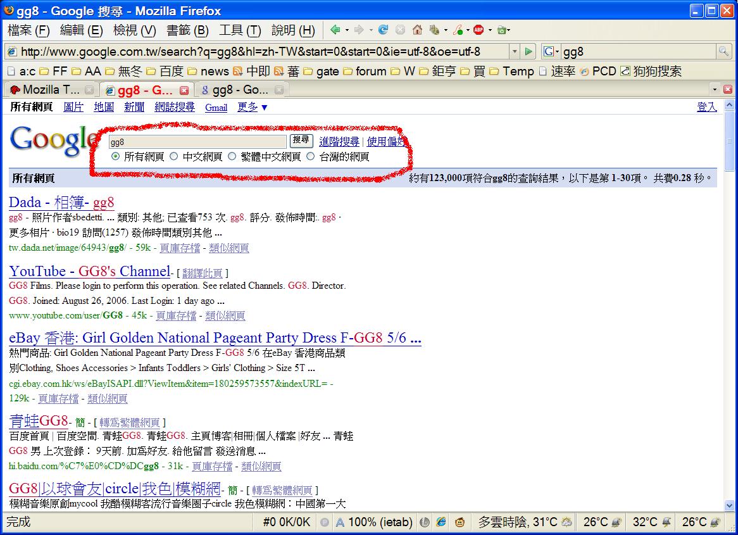Click the search bar magnifier icon
The width and height of the screenshot is (738, 535).
tap(723, 51)
